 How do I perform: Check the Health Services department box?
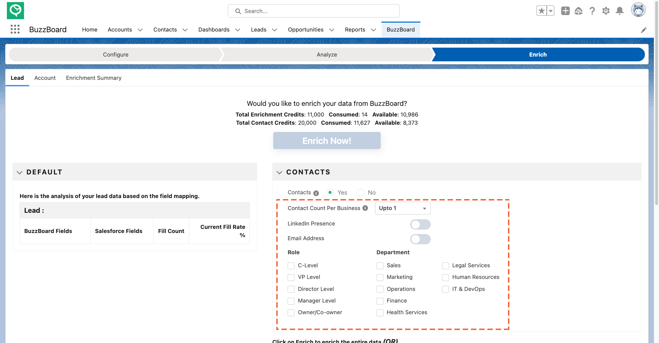point(380,313)
